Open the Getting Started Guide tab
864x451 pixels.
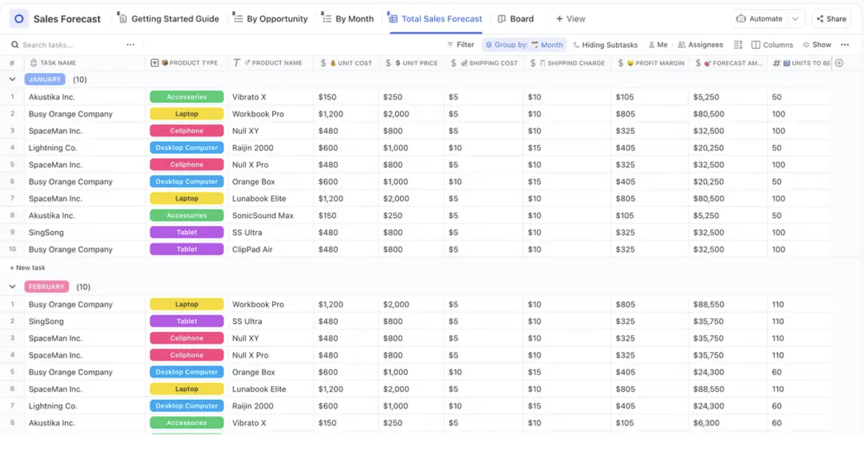[168, 19]
